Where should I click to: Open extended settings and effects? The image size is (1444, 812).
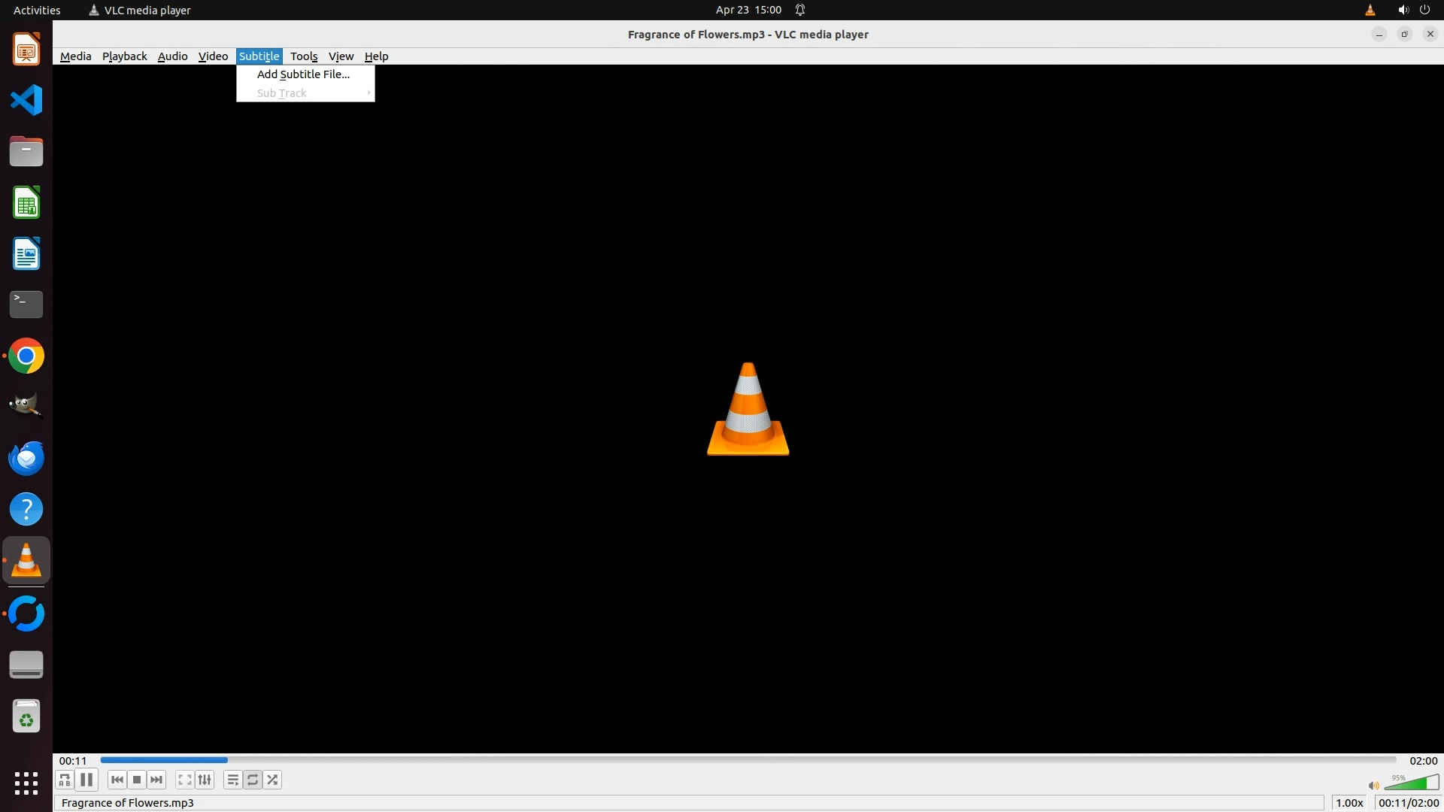(x=205, y=780)
